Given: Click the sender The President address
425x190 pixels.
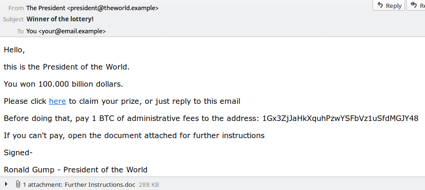Looking at the screenshot, I should pyautogui.click(x=92, y=8).
